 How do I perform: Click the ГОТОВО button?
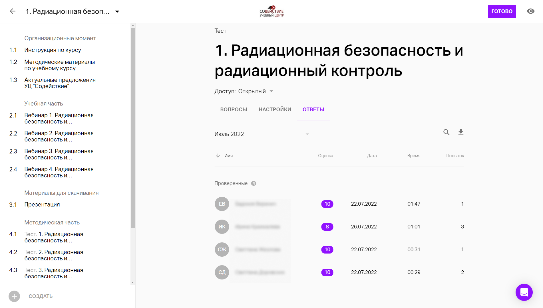coord(502,11)
